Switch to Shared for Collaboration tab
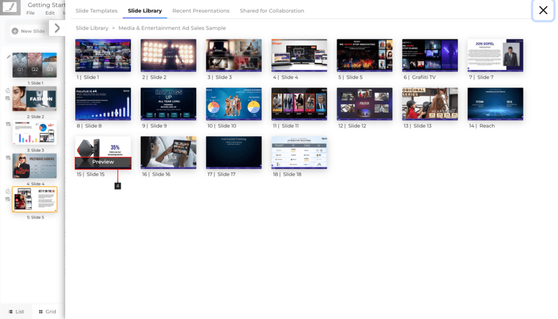The image size is (558, 319). [x=272, y=11]
